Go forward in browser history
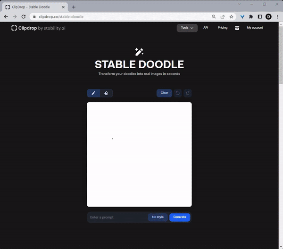This screenshot has width=283, height=249. pos(15,17)
